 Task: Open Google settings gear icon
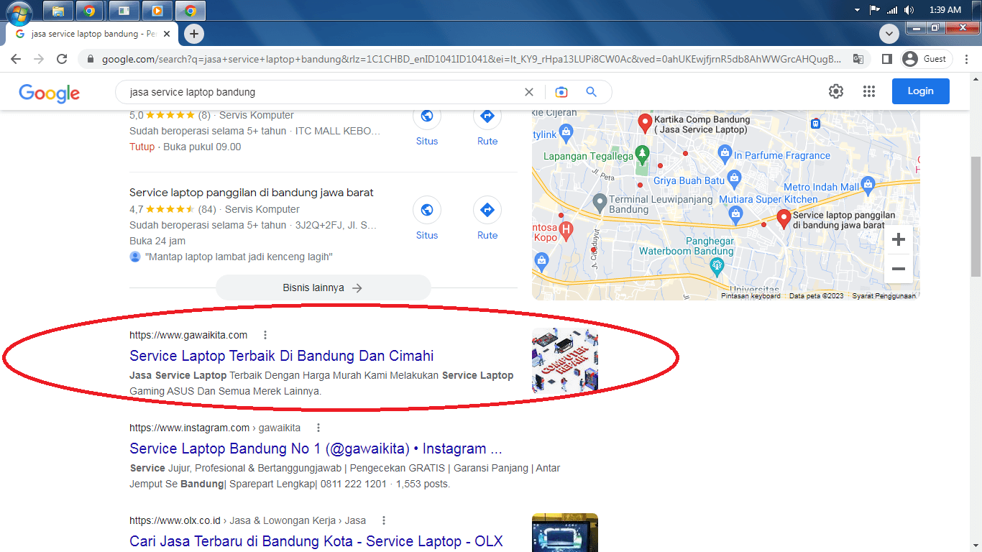coord(835,91)
